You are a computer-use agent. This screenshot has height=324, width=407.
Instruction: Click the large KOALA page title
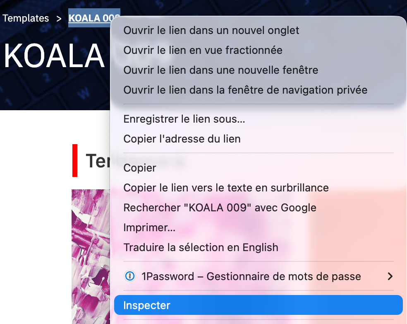pyautogui.click(x=54, y=56)
